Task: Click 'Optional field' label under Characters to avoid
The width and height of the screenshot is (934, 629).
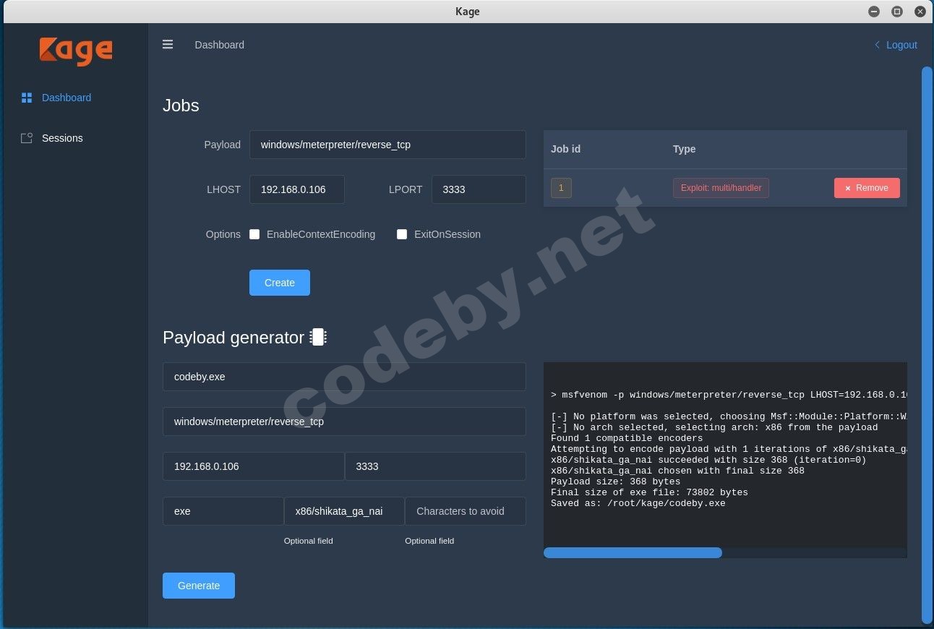Action: 429,541
